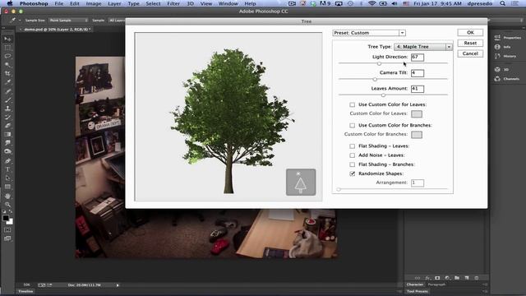Click the Cancel button
The image size is (526, 296).
tap(470, 53)
